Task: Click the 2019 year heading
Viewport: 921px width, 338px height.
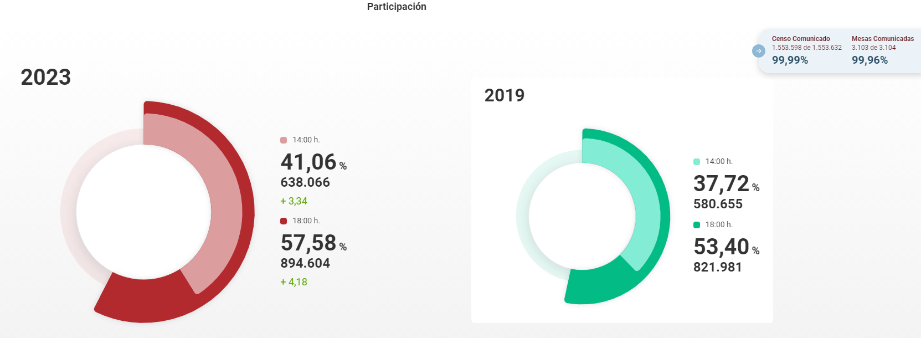Action: (x=504, y=95)
